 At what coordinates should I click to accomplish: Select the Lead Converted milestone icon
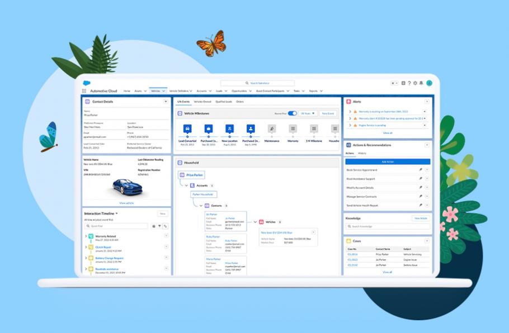(187, 129)
